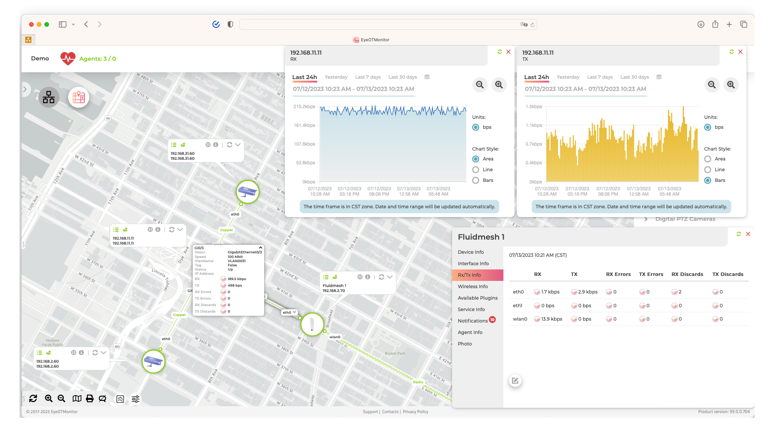Open RX chart calendar date picker
Screen dimensions: 776x446
pos(427,77)
